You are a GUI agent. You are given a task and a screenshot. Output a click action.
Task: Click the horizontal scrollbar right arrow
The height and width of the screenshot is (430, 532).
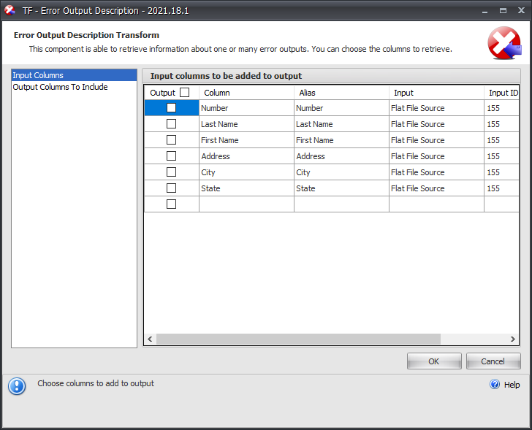click(x=513, y=339)
